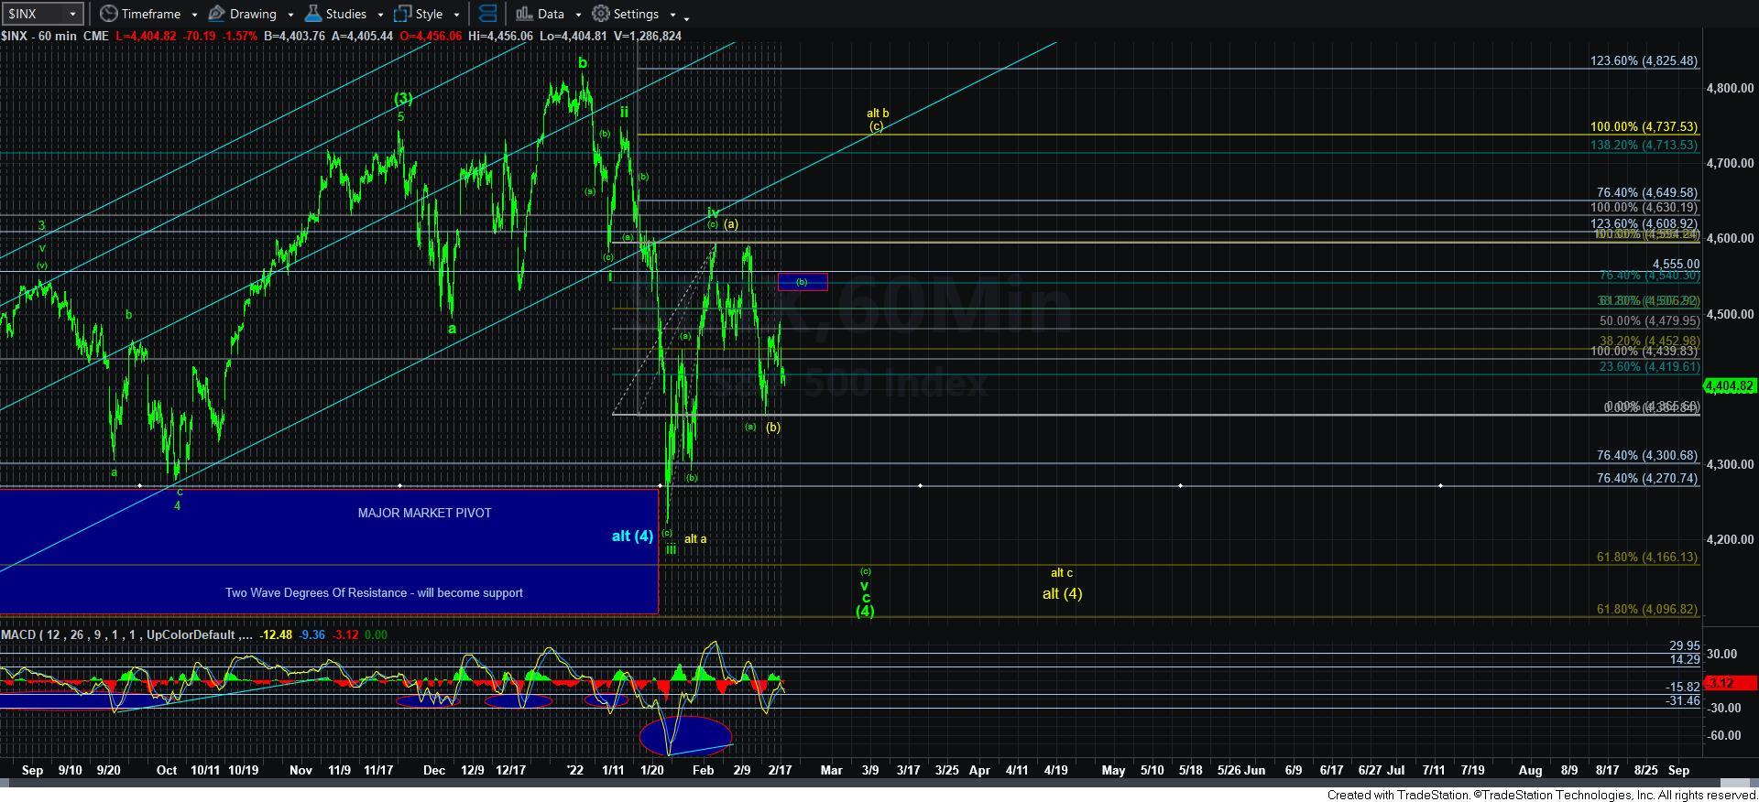
Task: Click the Data bar chart icon
Action: tap(524, 14)
